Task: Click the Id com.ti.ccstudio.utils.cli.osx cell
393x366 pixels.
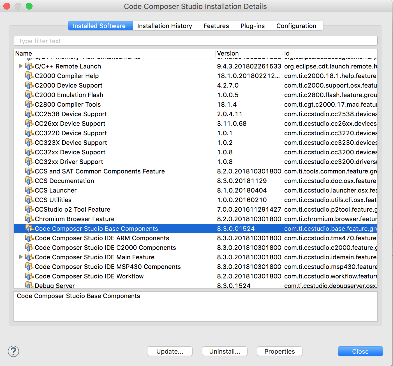Action: click(x=331, y=200)
